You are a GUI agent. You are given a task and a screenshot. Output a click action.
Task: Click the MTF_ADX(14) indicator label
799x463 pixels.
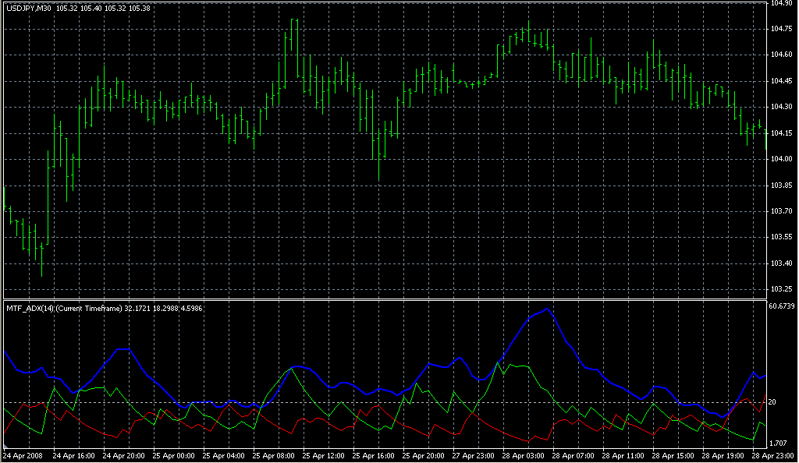tap(32, 308)
